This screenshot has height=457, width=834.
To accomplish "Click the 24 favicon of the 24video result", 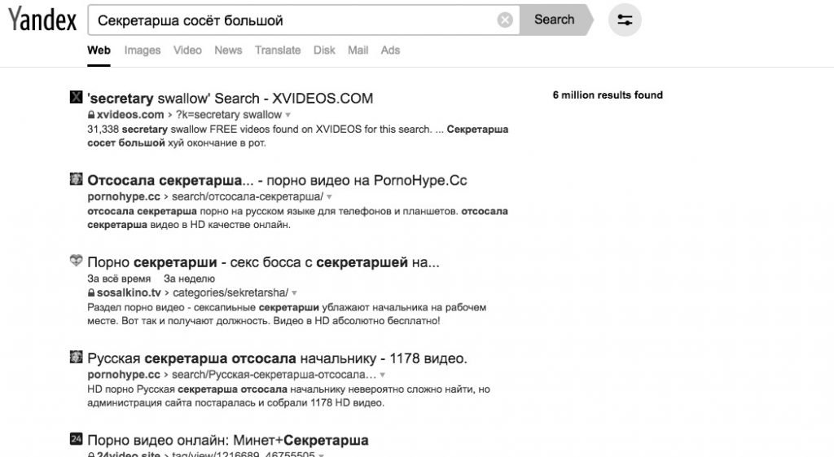I will [76, 439].
